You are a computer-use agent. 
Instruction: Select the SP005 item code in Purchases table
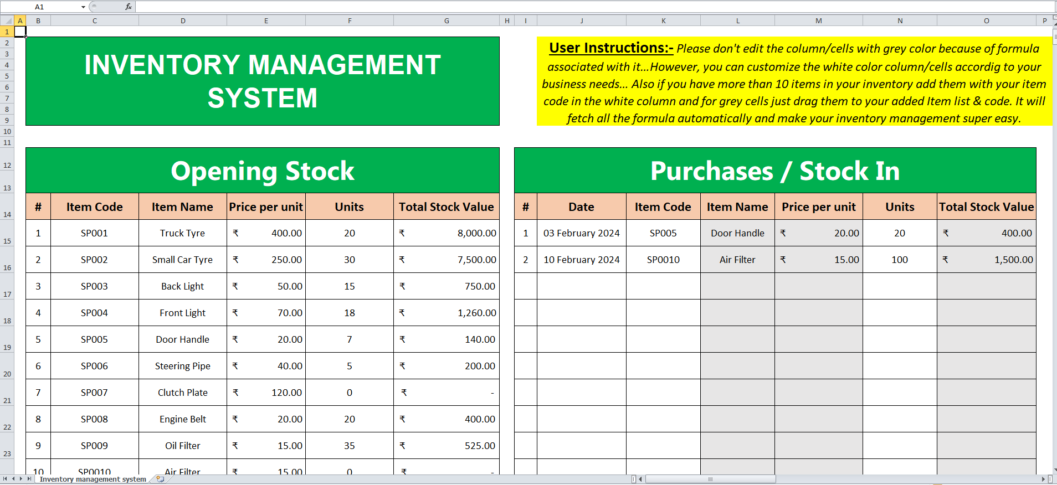[x=663, y=233]
